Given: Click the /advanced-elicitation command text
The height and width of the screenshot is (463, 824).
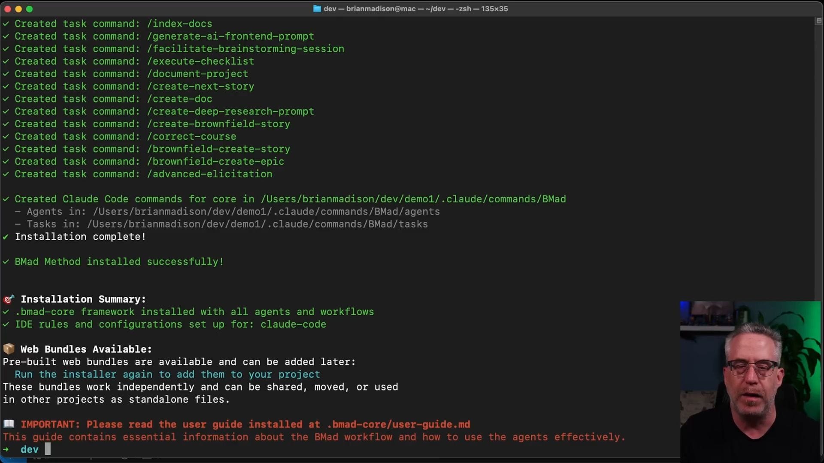Looking at the screenshot, I should [209, 174].
